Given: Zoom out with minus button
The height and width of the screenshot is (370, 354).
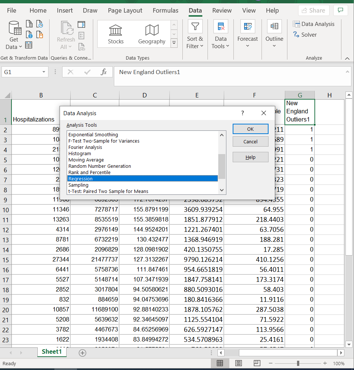Looking at the screenshot, I should point(270,363).
